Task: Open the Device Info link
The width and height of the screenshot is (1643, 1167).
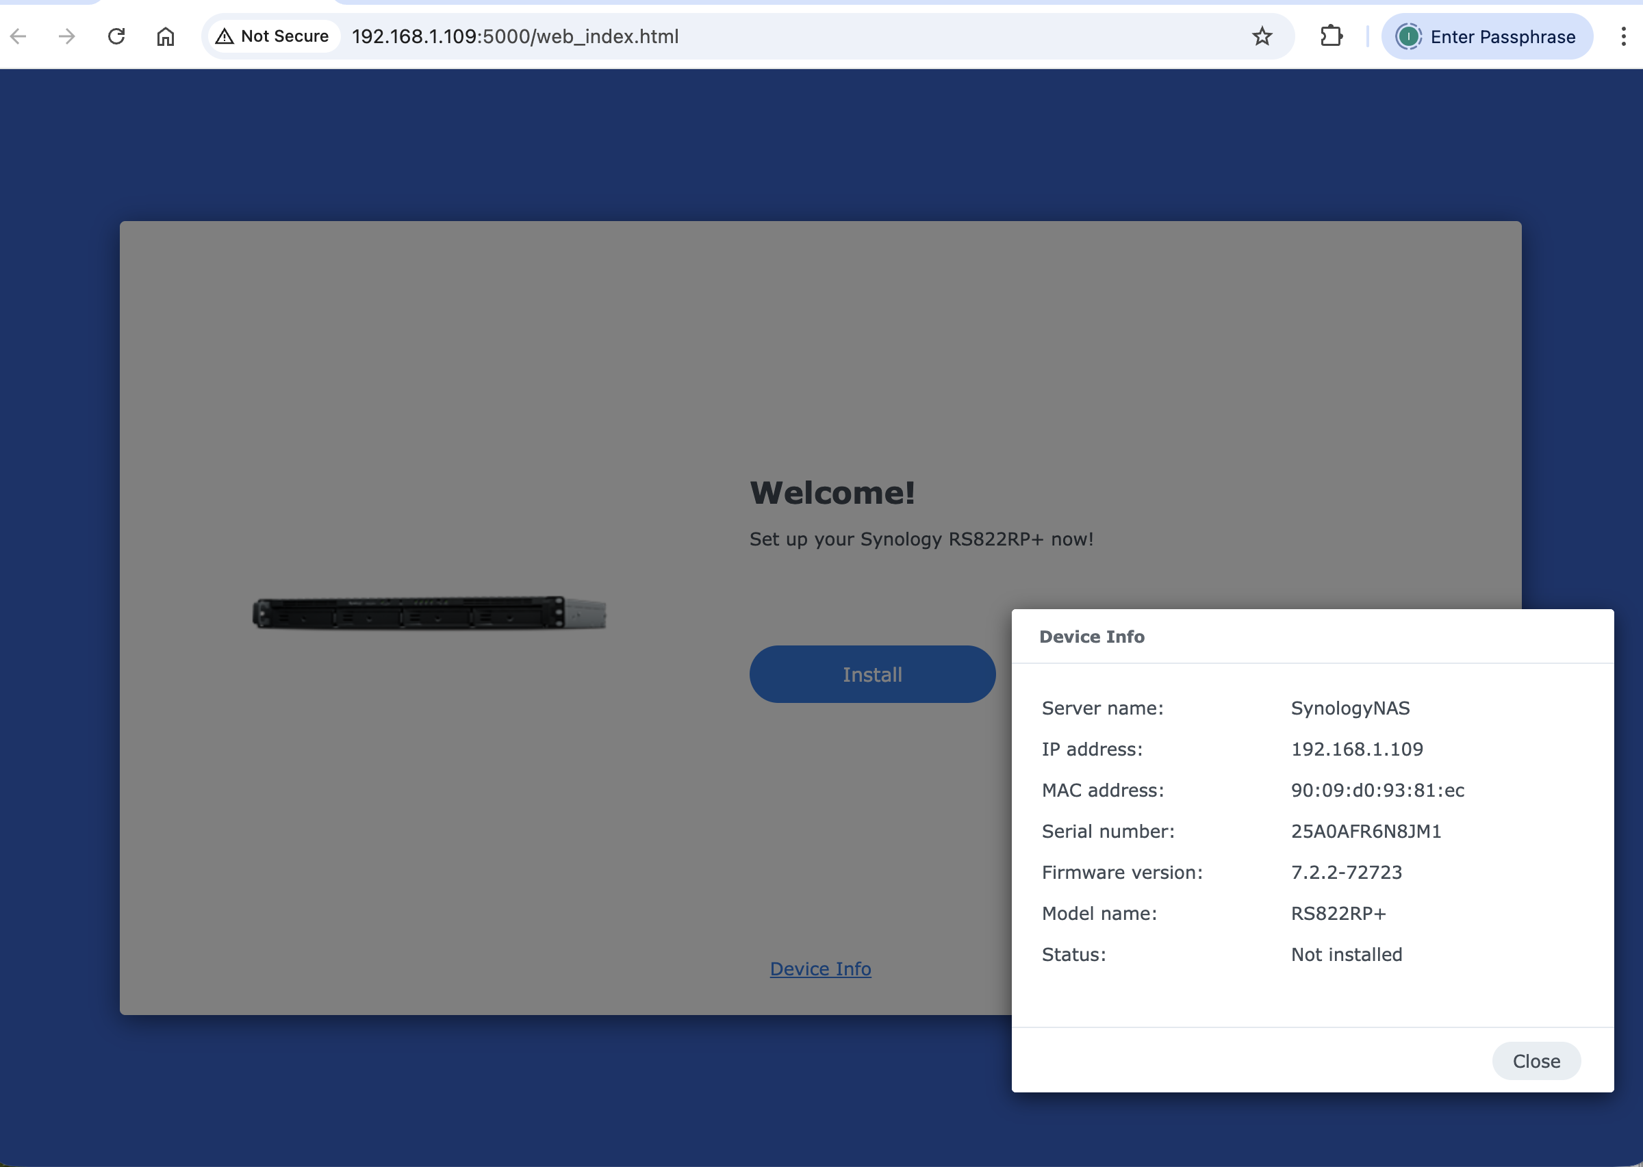Action: [x=820, y=969]
